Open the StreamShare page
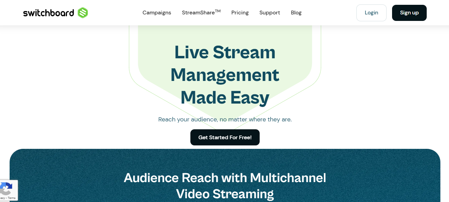Viewport: 449px width, 202px height. [198, 13]
